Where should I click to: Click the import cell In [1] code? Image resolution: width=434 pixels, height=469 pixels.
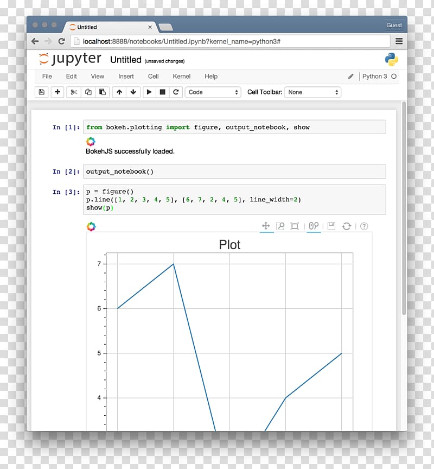pos(234,127)
